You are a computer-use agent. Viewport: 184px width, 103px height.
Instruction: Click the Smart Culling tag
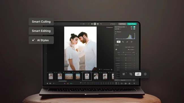pyautogui.click(x=41, y=22)
